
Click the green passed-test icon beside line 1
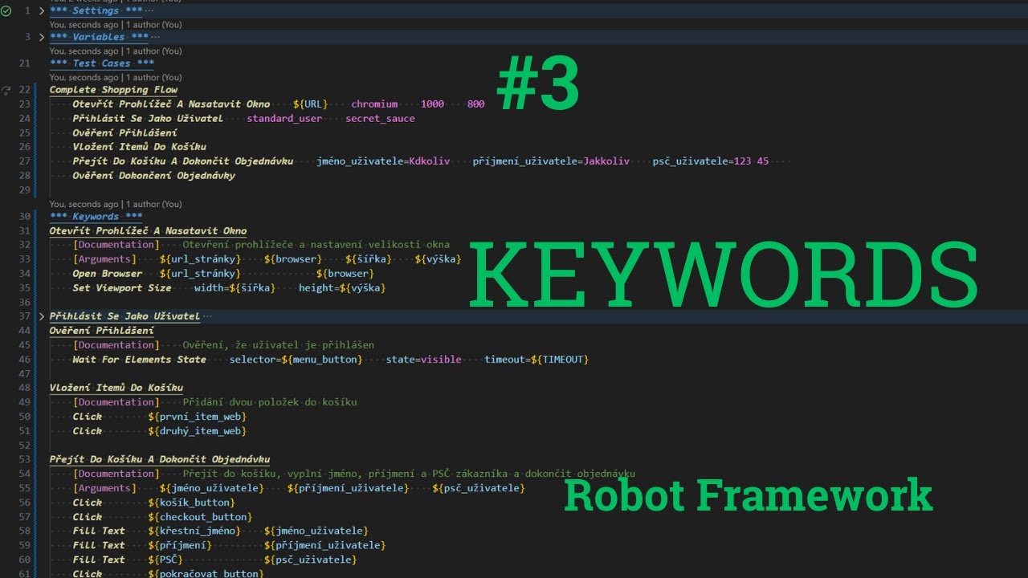pyautogui.click(x=6, y=11)
